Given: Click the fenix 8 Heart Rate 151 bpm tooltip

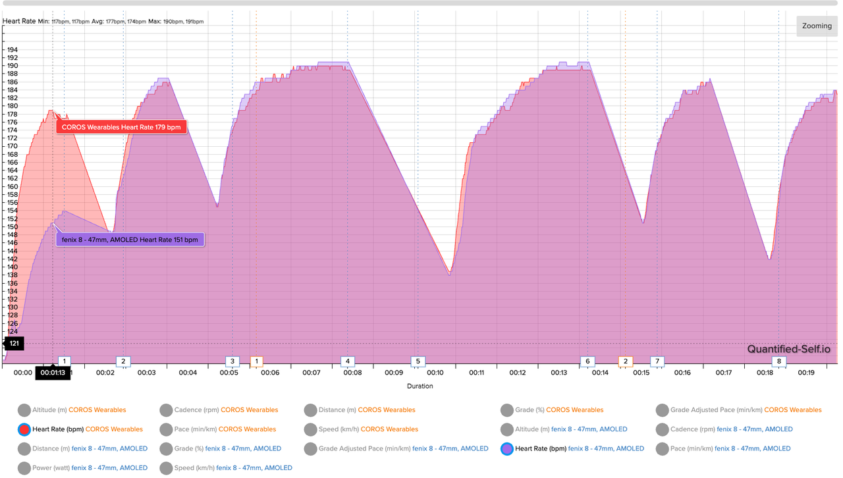Looking at the screenshot, I should [x=130, y=240].
